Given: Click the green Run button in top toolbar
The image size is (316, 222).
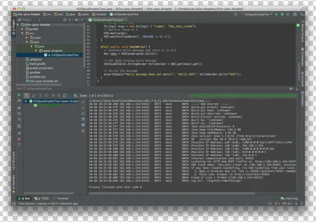Looking at the screenshot, I should [276, 14].
